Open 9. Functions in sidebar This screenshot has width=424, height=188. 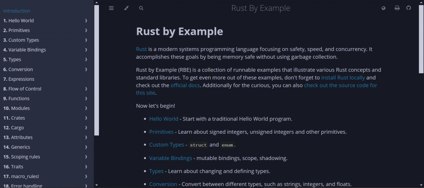17,99
